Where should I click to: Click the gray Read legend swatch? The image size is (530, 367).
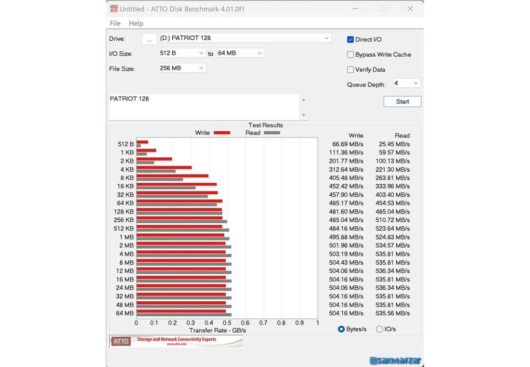point(272,133)
